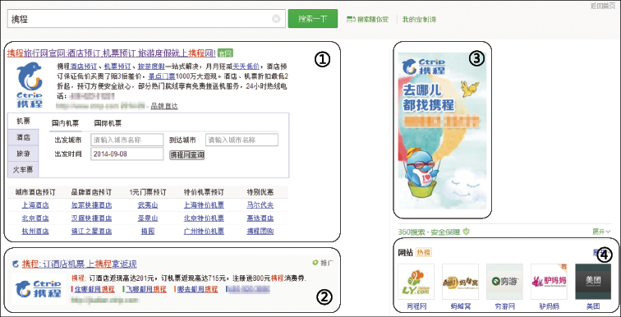This screenshot has height=317, width=621.
Task: Clear the search box with the X icon
Action: pyautogui.click(x=277, y=19)
